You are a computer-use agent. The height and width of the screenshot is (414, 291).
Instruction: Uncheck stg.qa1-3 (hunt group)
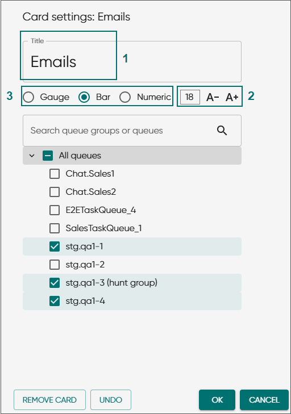point(55,283)
